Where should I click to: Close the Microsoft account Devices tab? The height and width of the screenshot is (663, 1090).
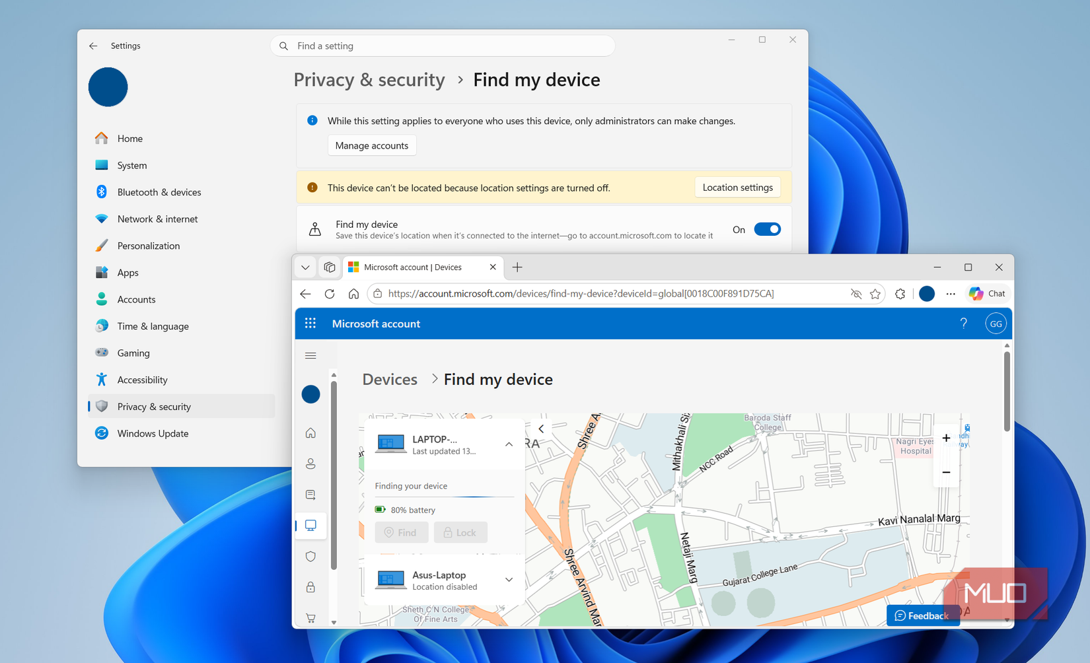coord(493,267)
